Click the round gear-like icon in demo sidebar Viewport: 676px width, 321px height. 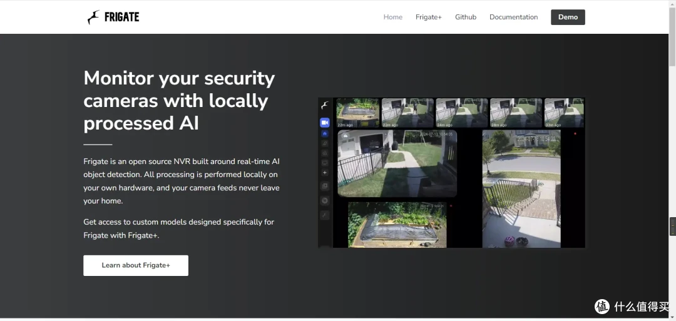(325, 200)
